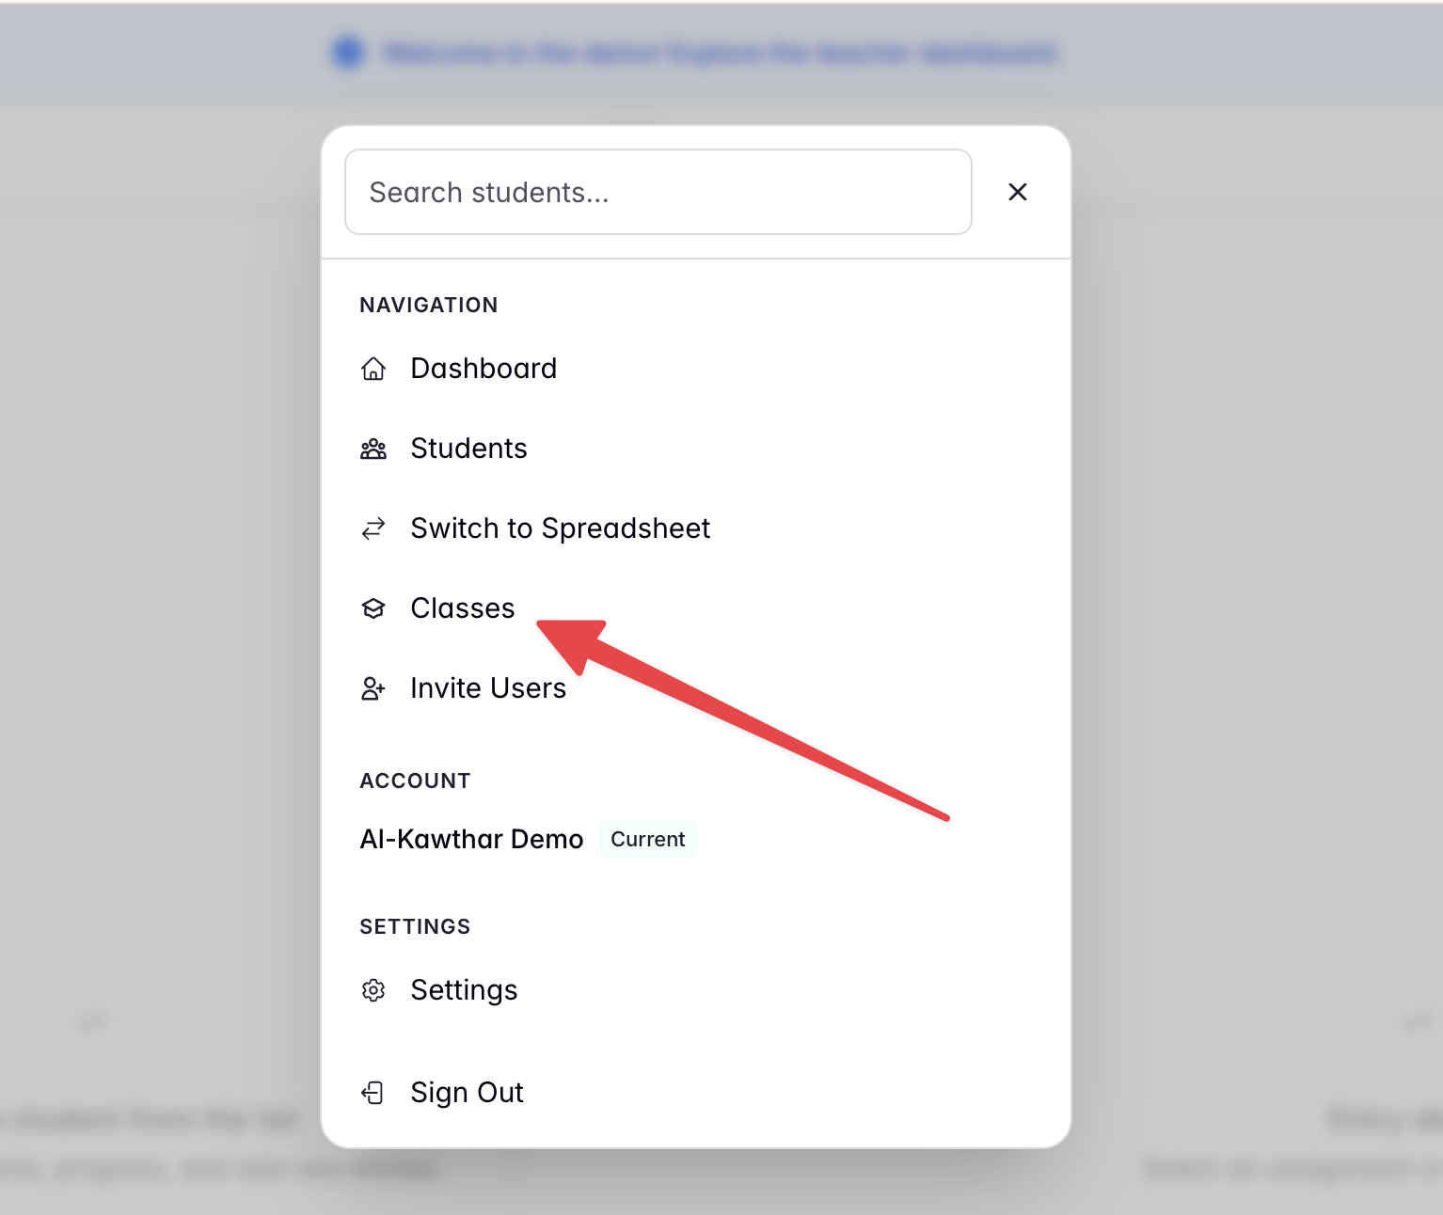Viewport: 1443px width, 1215px height.
Task: Navigate to the Students page
Action: coord(468,449)
